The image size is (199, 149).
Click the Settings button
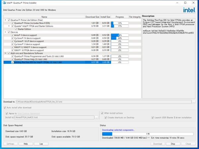pyautogui.click(x=10, y=144)
